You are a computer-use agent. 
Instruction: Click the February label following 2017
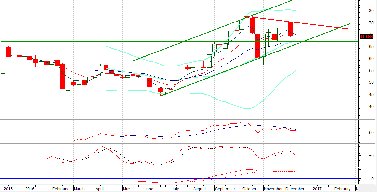click(x=342, y=189)
